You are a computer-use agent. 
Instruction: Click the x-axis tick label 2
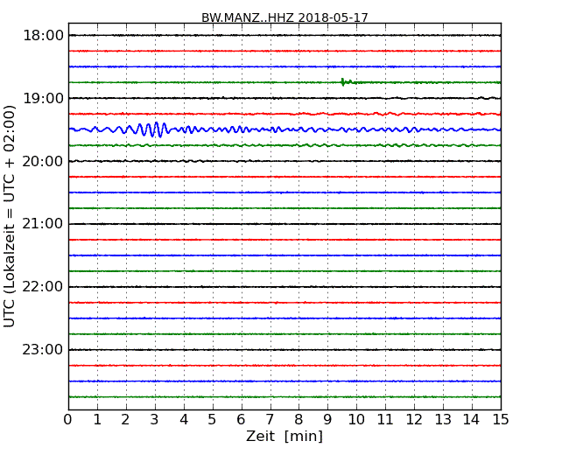point(126,420)
